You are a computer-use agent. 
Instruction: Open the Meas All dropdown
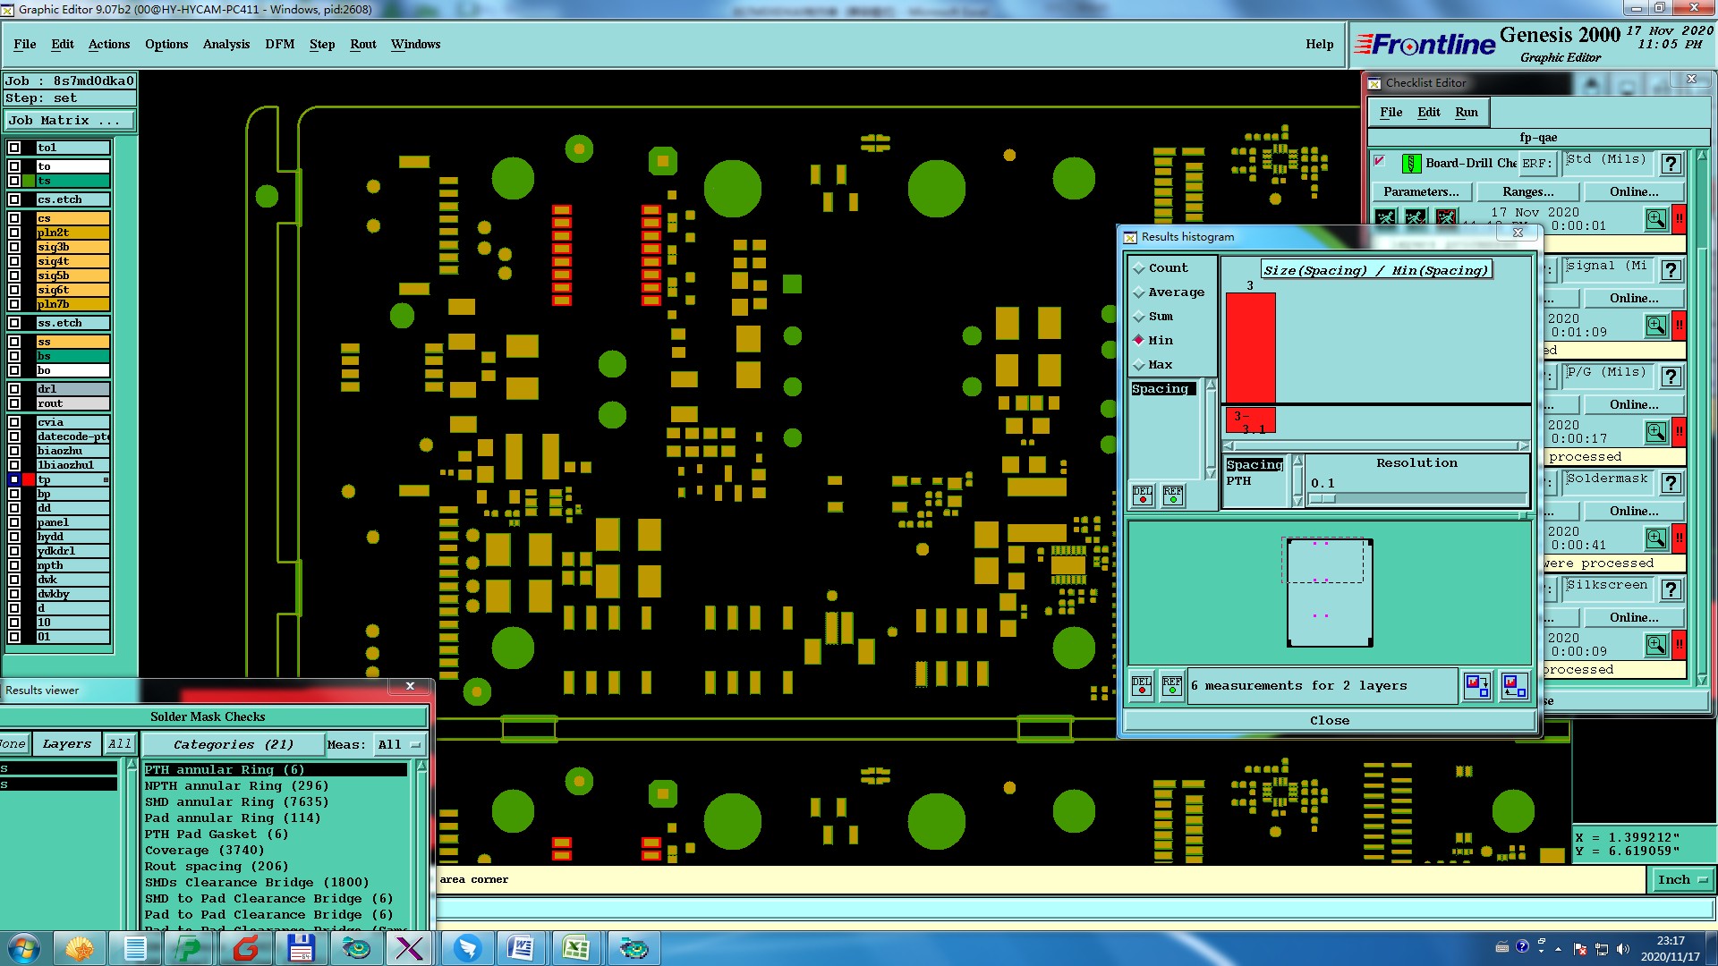399,744
